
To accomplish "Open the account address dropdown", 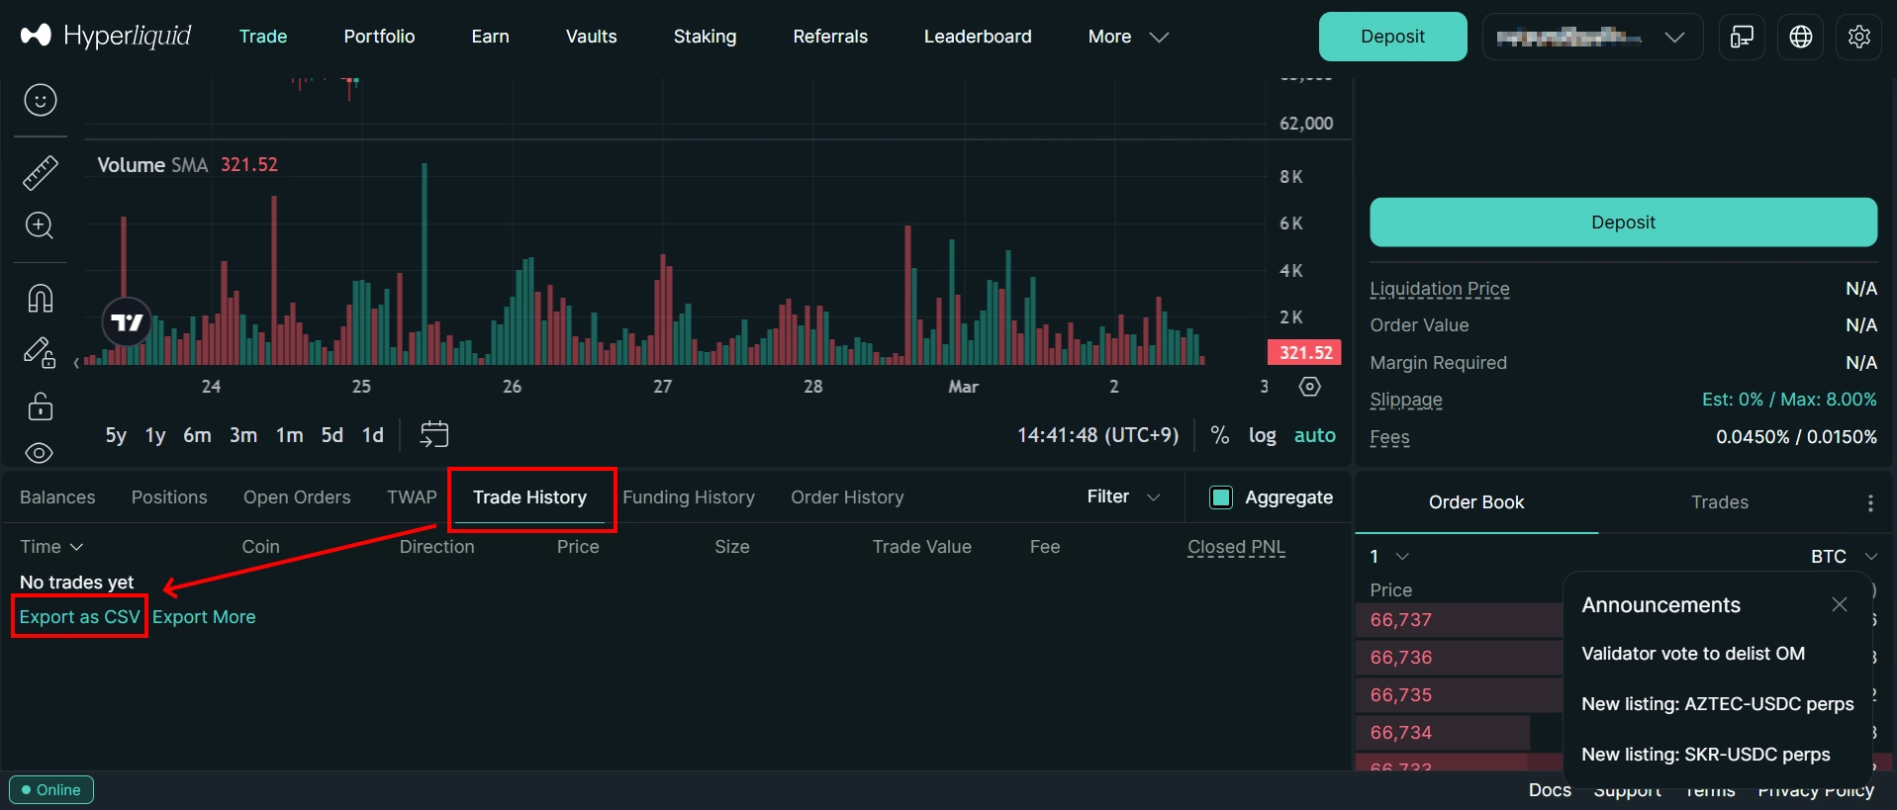I will coord(1592,37).
